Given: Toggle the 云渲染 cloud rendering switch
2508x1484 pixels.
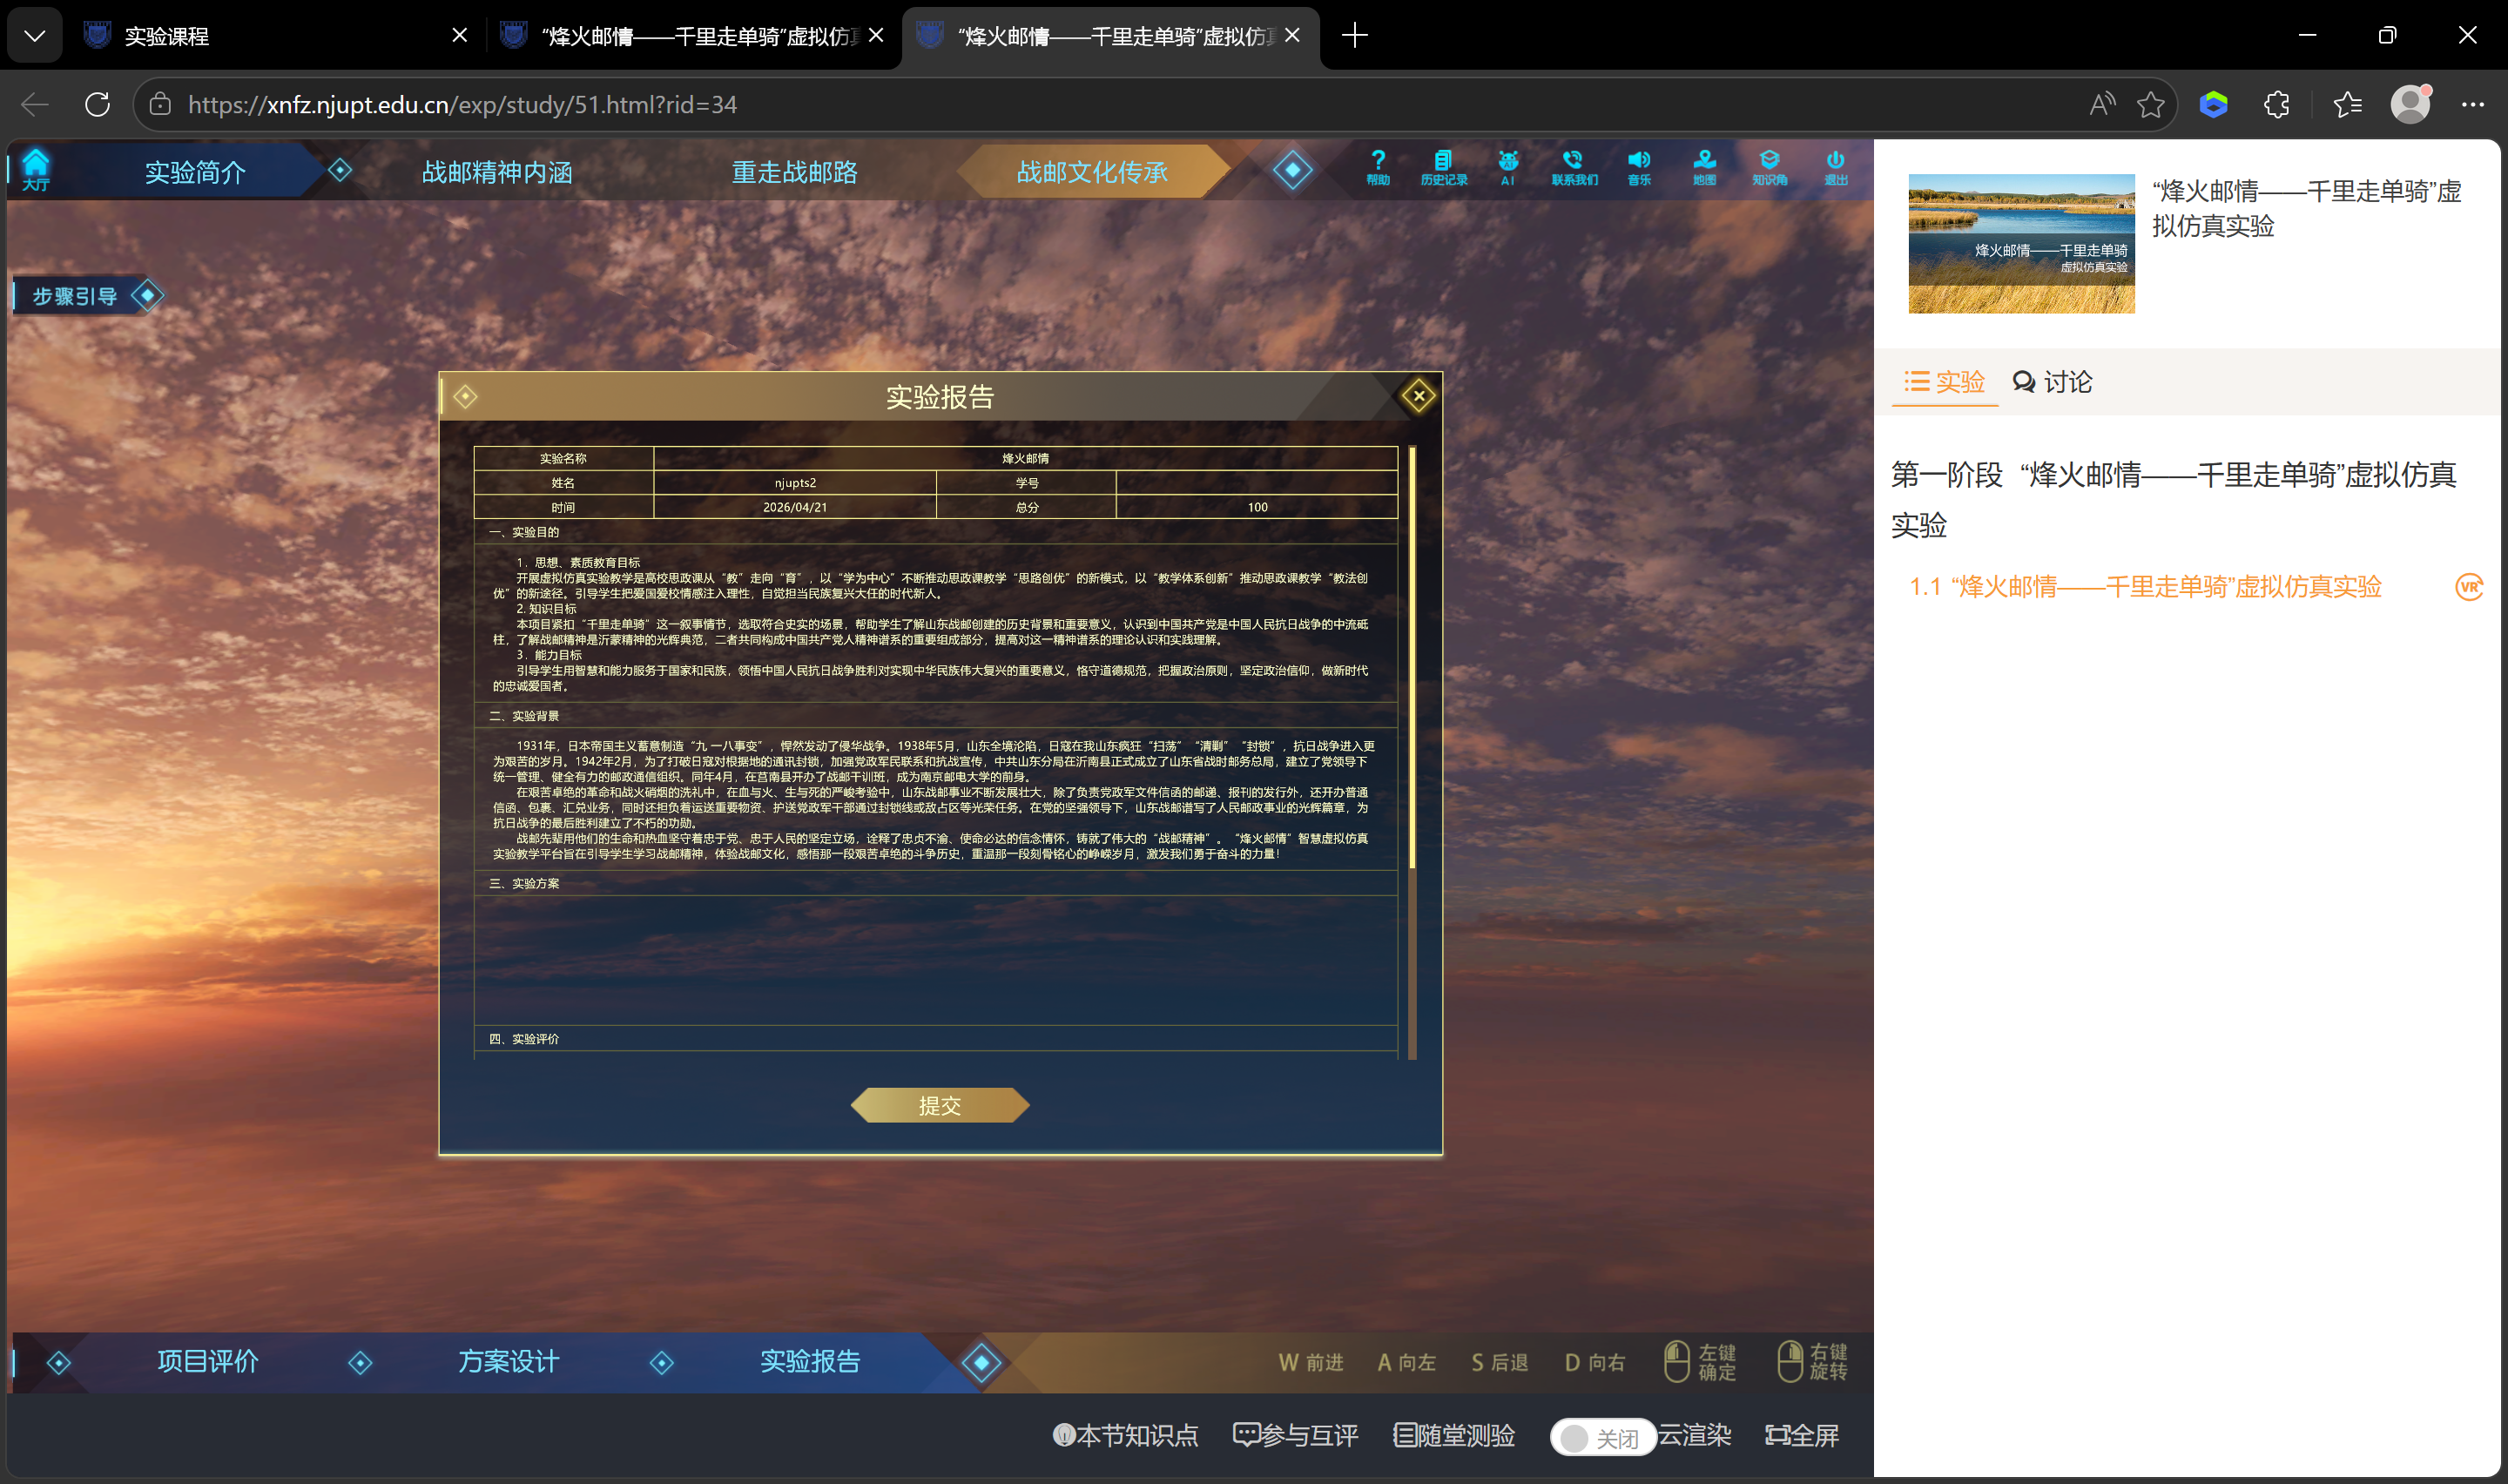Looking at the screenshot, I should coord(1602,1437).
